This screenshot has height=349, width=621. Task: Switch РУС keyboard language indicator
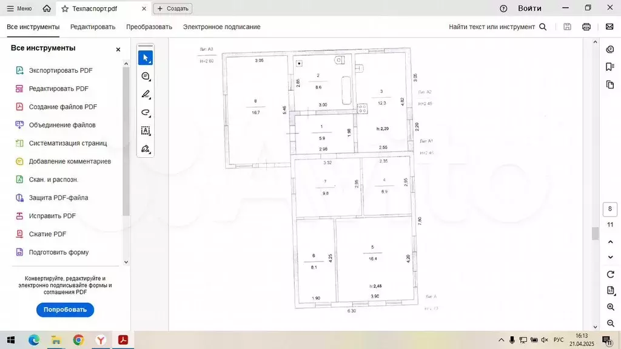[559, 340]
